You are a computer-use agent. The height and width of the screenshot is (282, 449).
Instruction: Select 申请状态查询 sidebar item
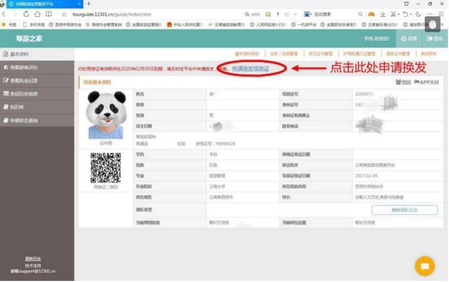coord(24,120)
